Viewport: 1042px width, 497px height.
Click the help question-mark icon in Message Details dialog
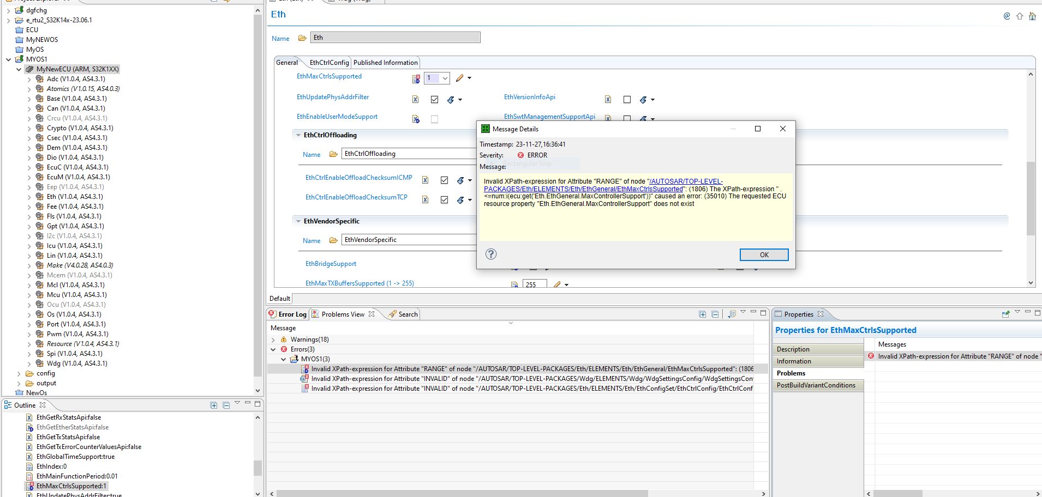490,254
